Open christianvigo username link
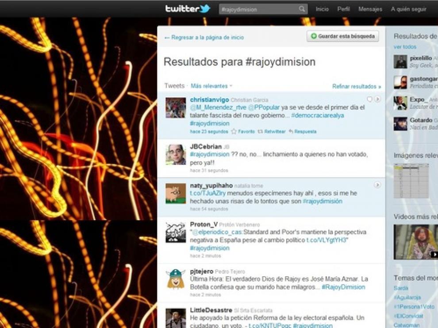The height and width of the screenshot is (328, 438). pyautogui.click(x=210, y=99)
